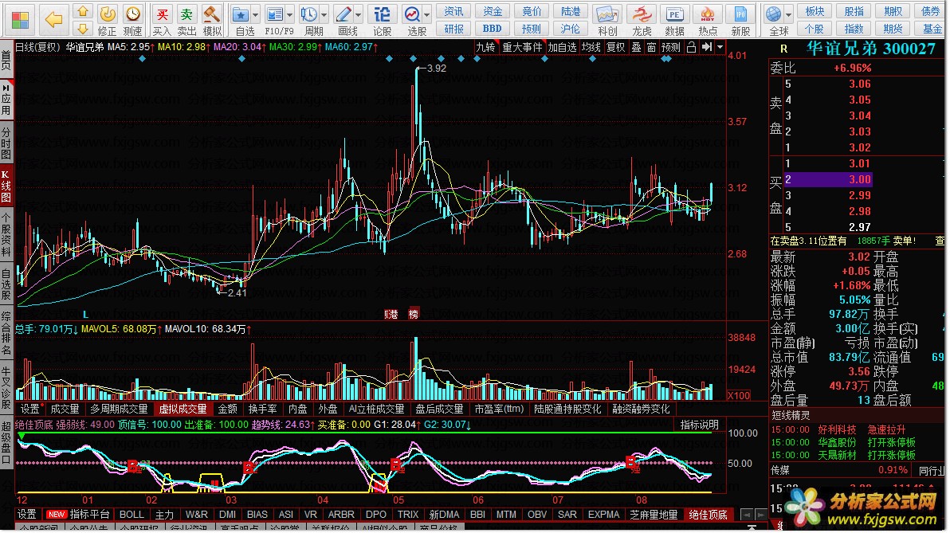Image resolution: width=950 pixels, height=533 pixels.
Task: Click the lock icon in chart toolbar
Action: [x=691, y=47]
